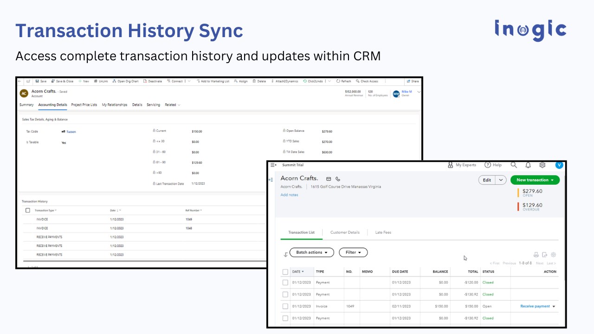Click Refresh in the CRM toolbar

(344, 81)
